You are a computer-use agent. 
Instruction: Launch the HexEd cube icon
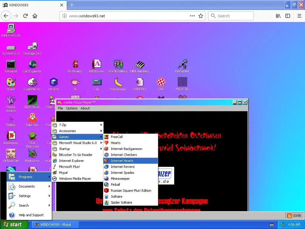(x=54, y=84)
